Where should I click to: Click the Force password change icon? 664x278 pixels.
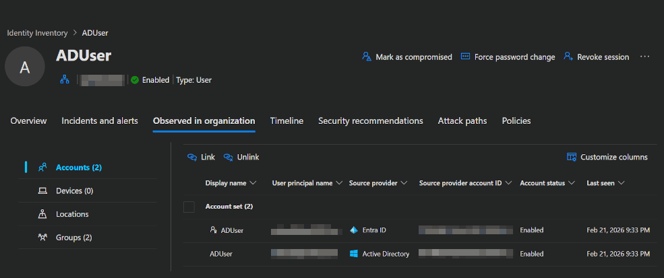465,57
